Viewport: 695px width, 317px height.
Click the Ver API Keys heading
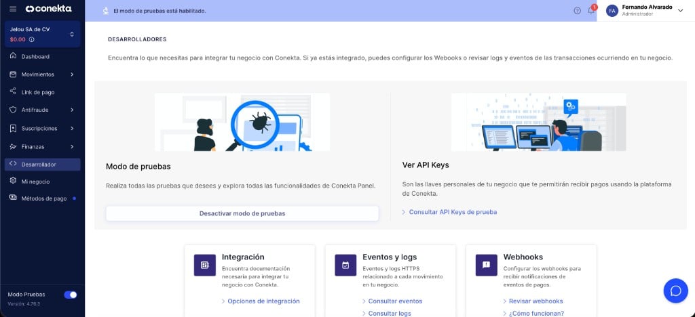(x=426, y=165)
